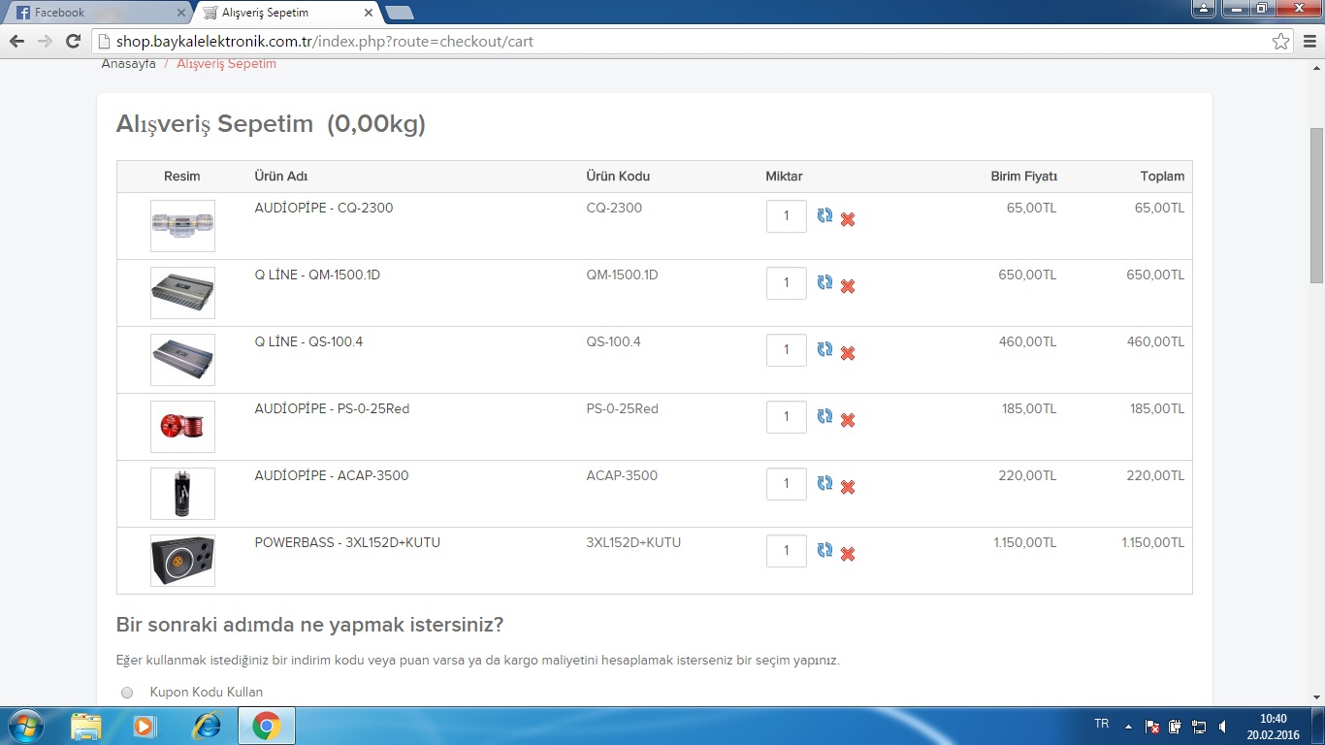Click quantity field for CQ-2300
The height and width of the screenshot is (745, 1325).
click(787, 216)
